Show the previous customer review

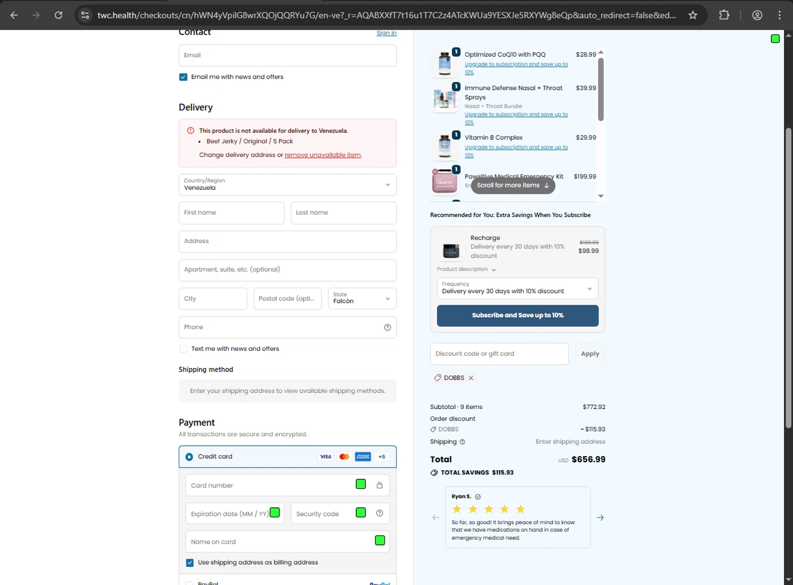coord(436,517)
